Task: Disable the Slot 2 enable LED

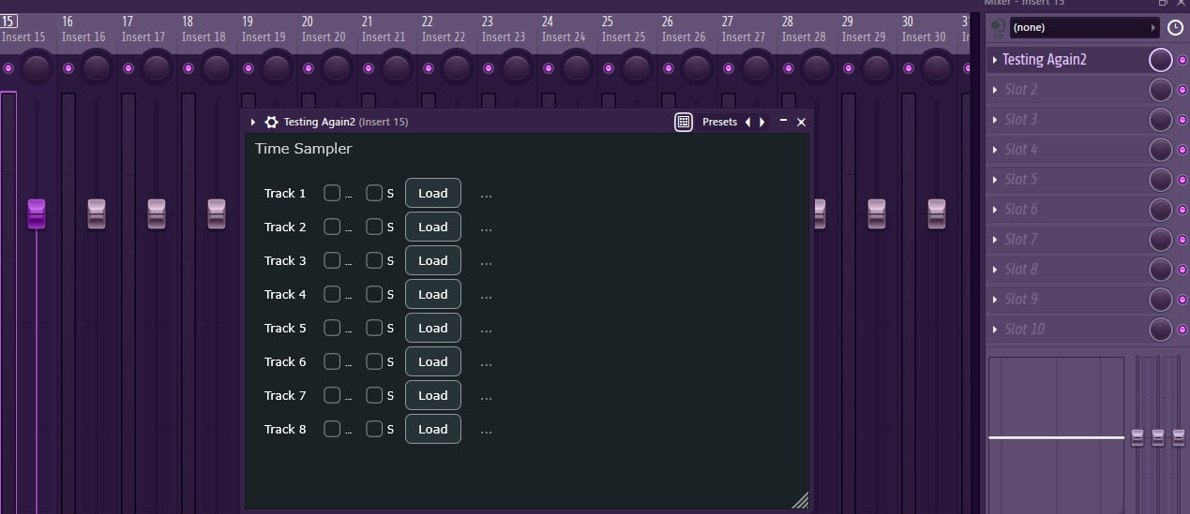Action: coord(1181,90)
